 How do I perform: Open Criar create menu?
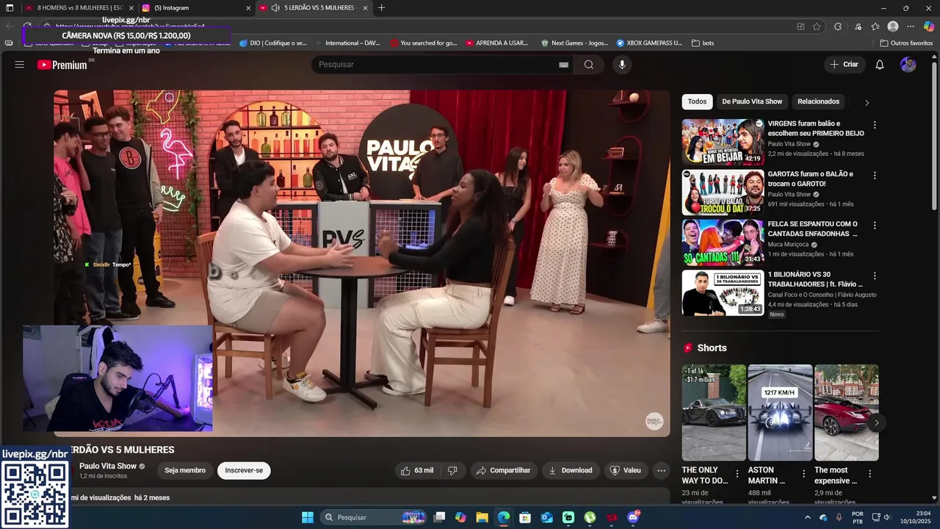coord(844,65)
